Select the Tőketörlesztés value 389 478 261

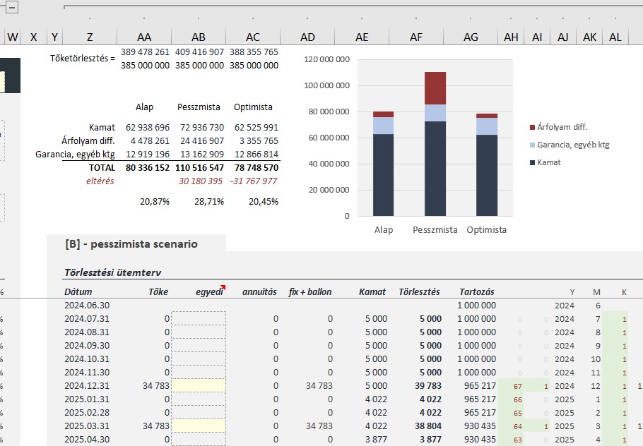tap(145, 52)
